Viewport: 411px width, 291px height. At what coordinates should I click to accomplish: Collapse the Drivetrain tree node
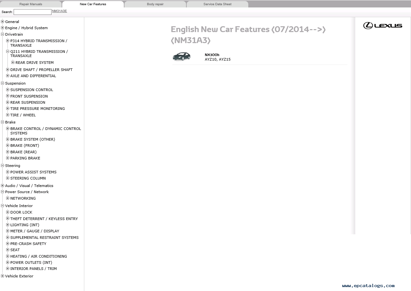click(3, 34)
